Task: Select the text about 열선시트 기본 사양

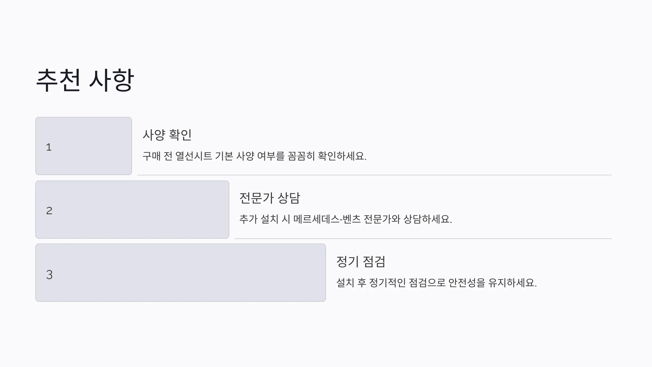Action: point(255,156)
